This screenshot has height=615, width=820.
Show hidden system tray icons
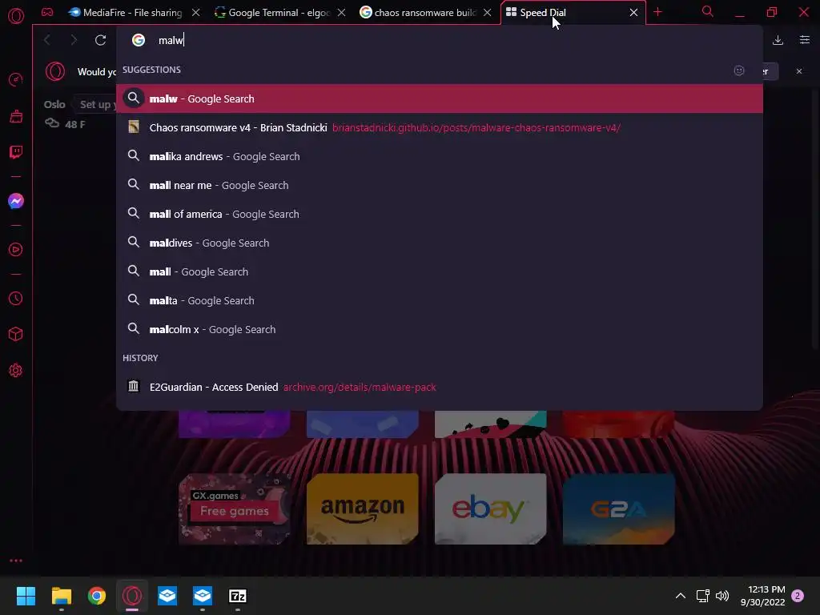(x=681, y=596)
